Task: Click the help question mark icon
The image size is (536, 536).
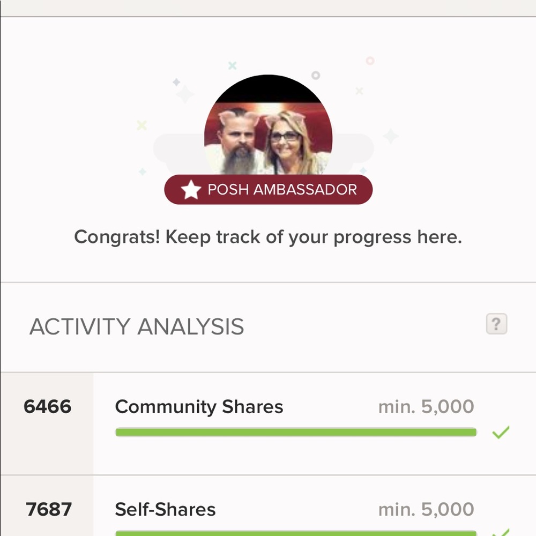Action: click(496, 324)
